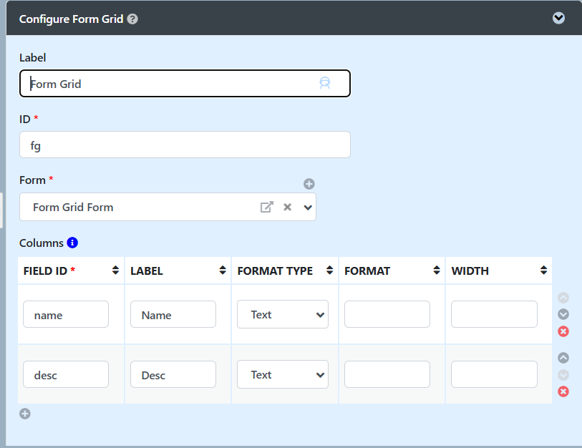Click the plus icon above Form selector
Image resolution: width=582 pixels, height=448 pixels.
[309, 184]
